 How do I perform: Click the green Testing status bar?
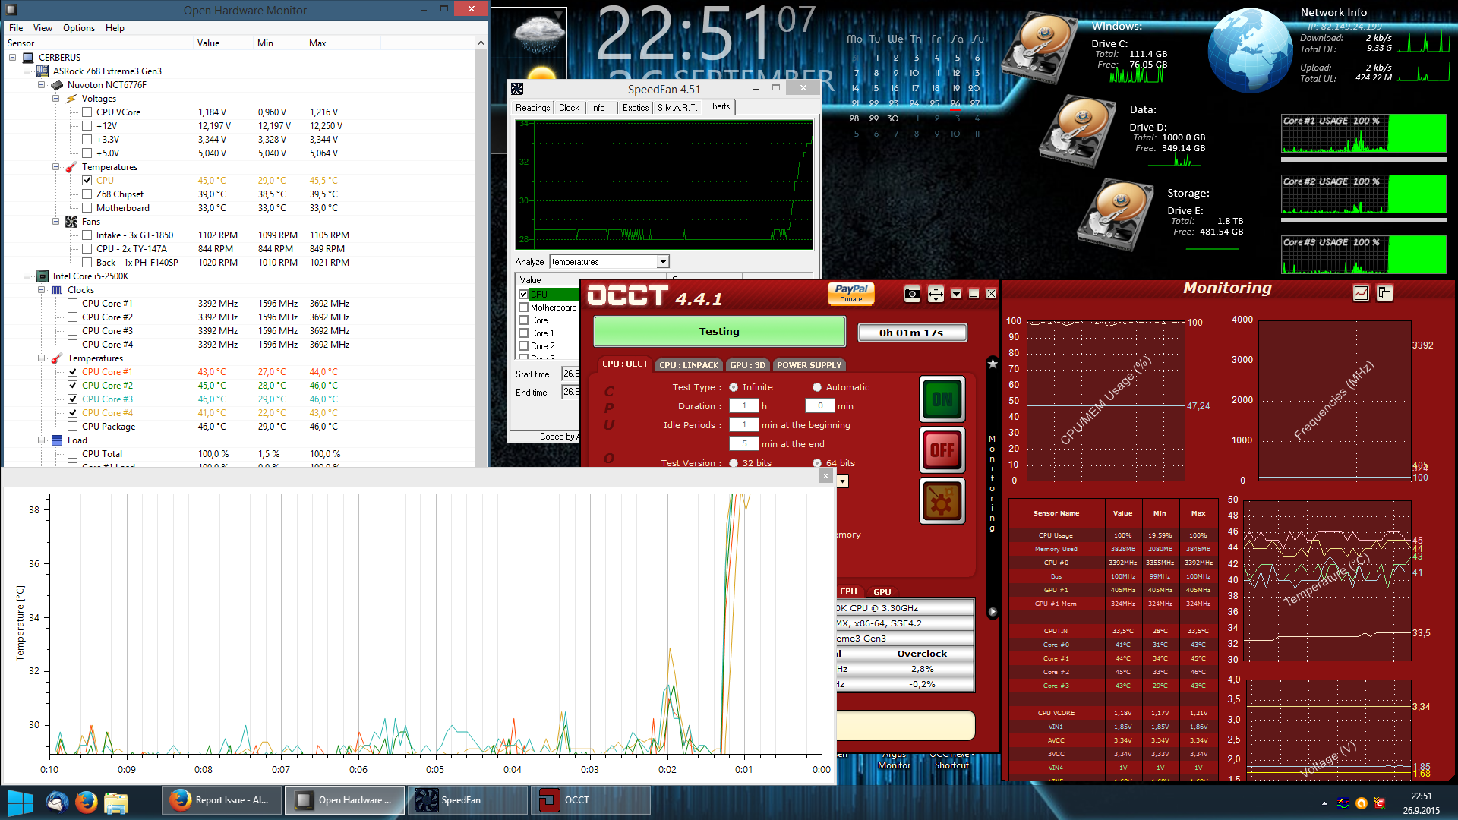(719, 332)
